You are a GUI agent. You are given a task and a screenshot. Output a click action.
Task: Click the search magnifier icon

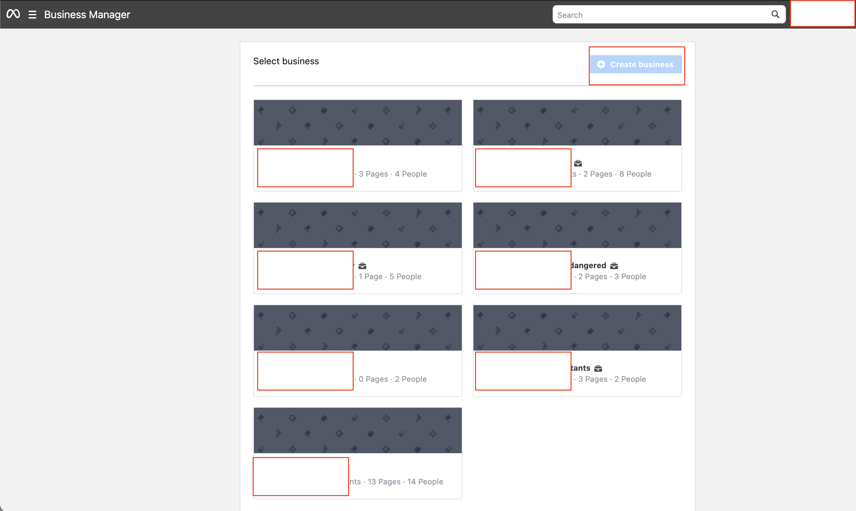[775, 15]
